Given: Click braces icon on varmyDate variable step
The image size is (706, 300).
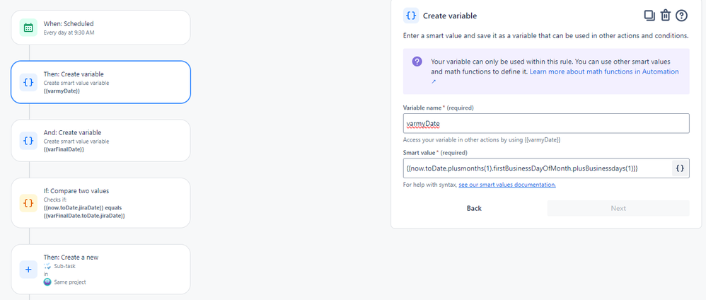Looking at the screenshot, I should pyautogui.click(x=28, y=83).
